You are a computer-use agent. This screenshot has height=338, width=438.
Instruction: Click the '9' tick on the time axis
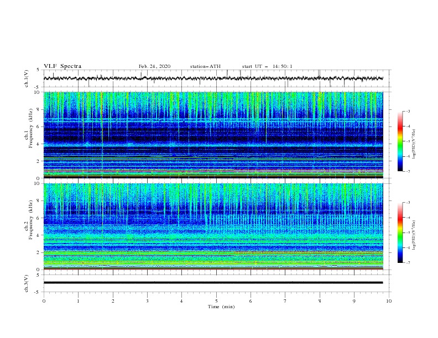354,301
